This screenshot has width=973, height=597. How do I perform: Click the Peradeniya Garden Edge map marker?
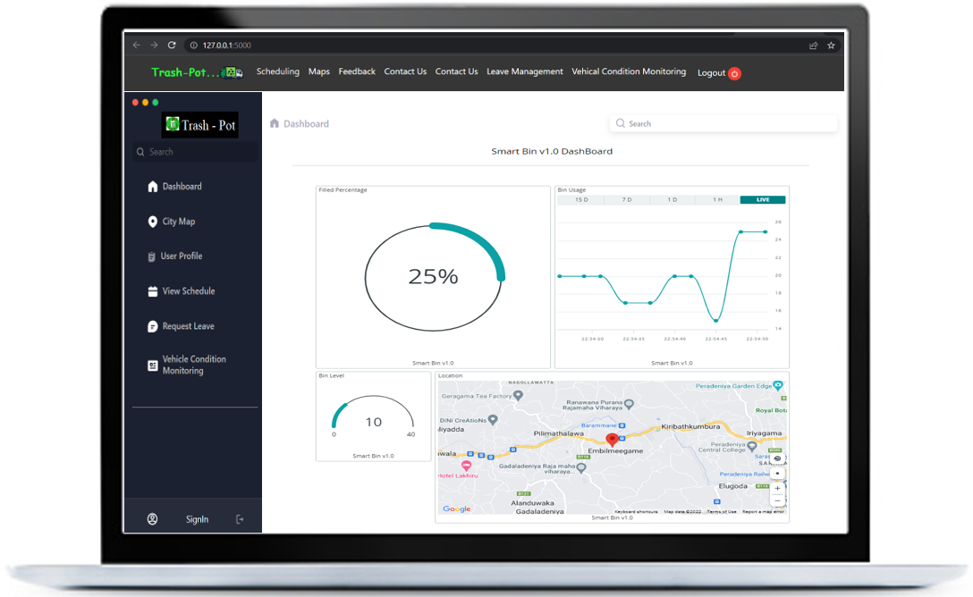778,385
